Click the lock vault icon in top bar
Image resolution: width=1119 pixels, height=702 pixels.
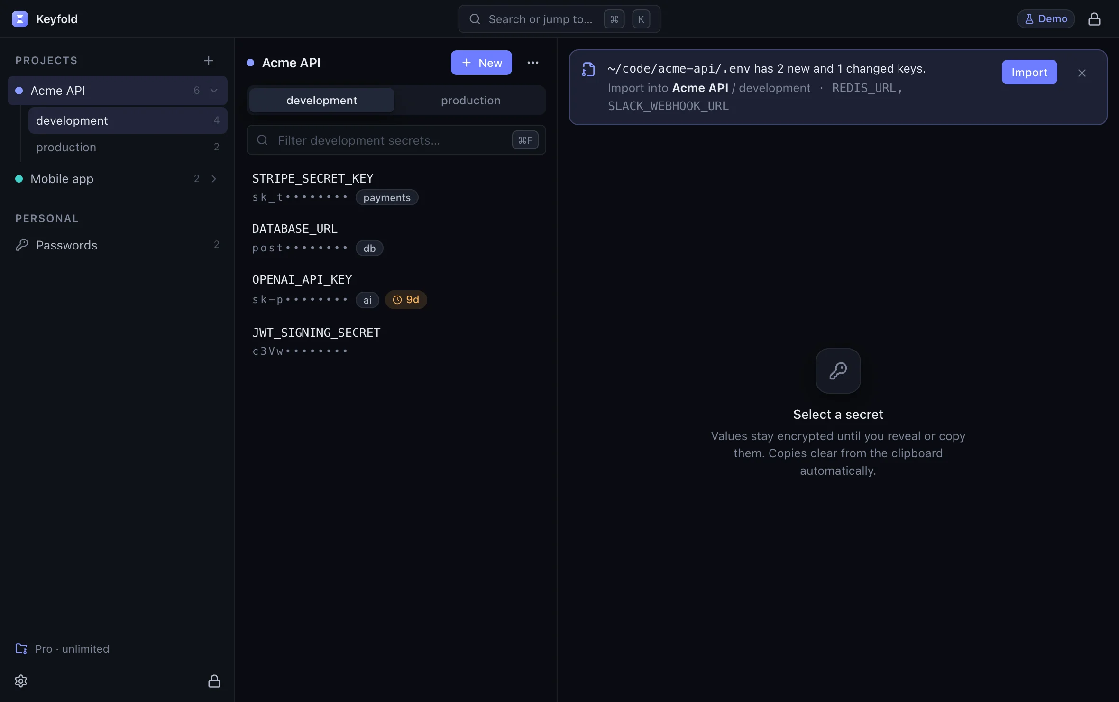click(x=1094, y=19)
